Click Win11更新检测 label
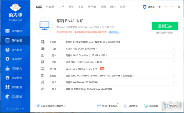The height and width of the screenshot is (113, 184). click(x=109, y=106)
